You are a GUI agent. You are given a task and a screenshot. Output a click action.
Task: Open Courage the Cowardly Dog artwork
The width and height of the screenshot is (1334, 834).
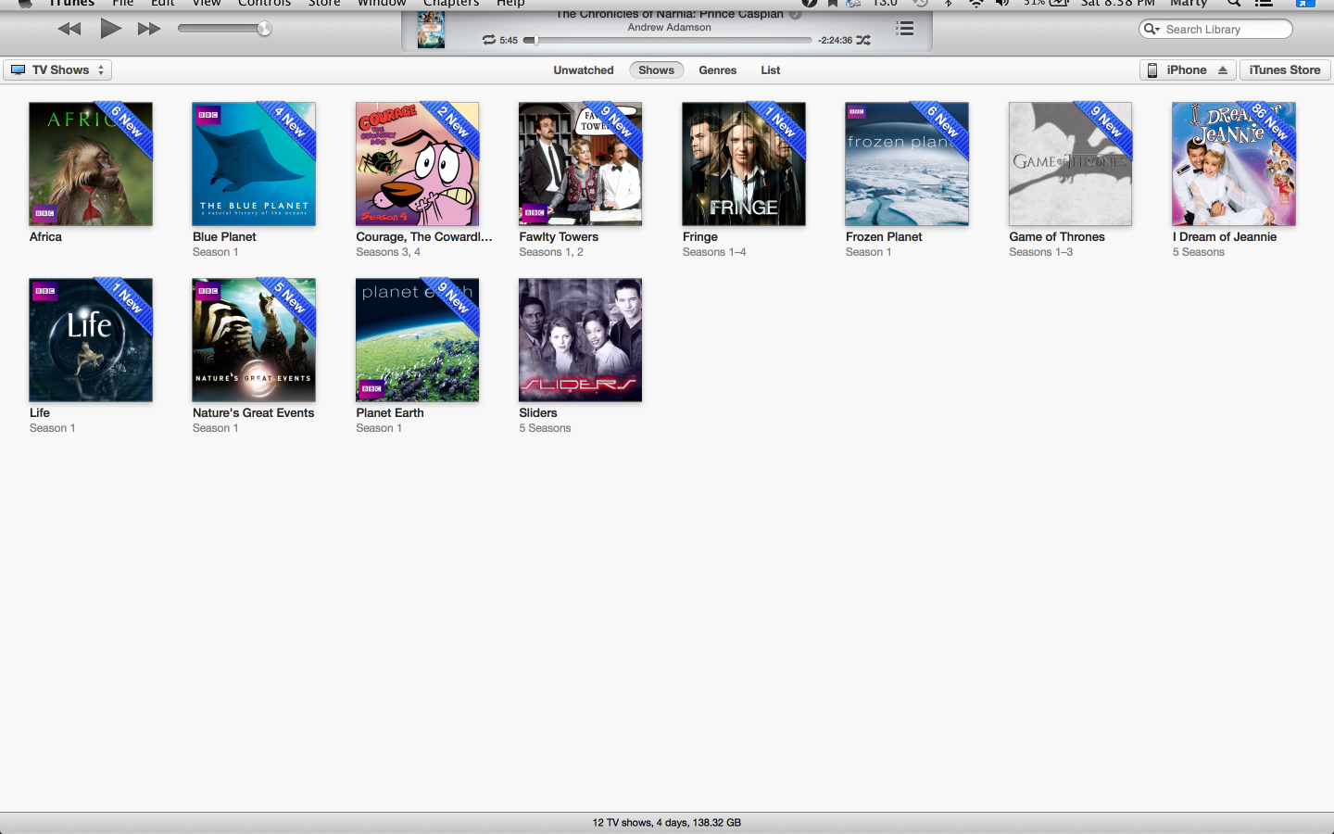(x=418, y=164)
